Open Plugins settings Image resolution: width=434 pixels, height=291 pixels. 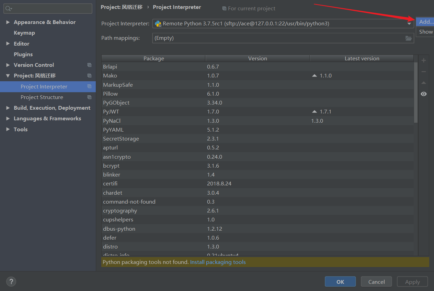23,54
